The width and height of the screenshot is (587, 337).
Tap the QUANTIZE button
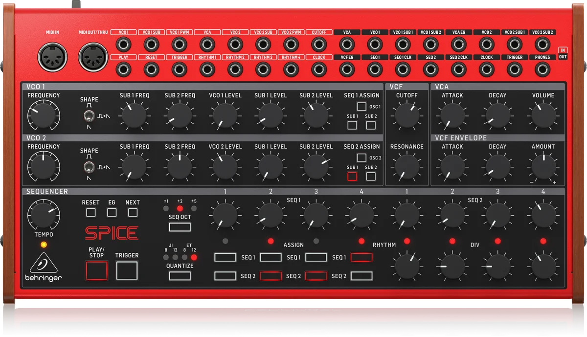180,276
